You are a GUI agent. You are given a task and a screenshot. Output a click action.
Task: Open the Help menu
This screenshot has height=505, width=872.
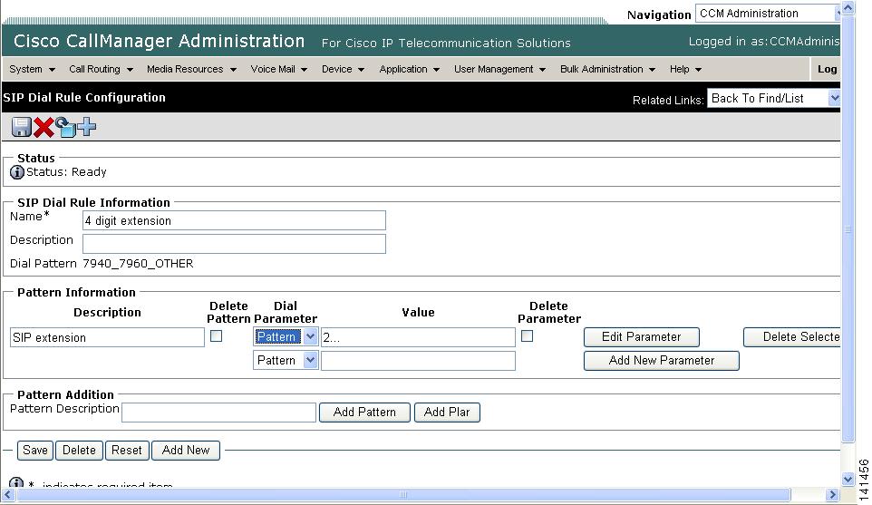[x=685, y=70]
